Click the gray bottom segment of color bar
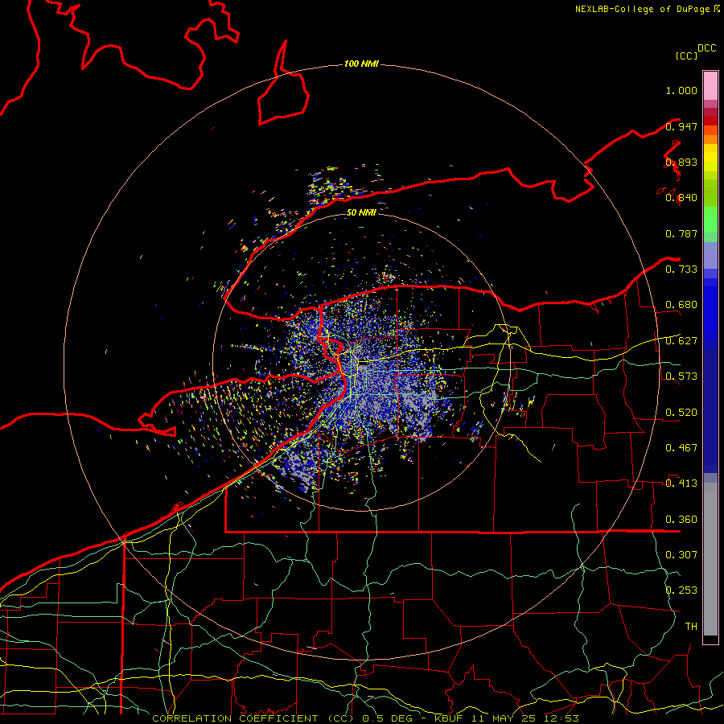724x724 pixels. click(710, 559)
